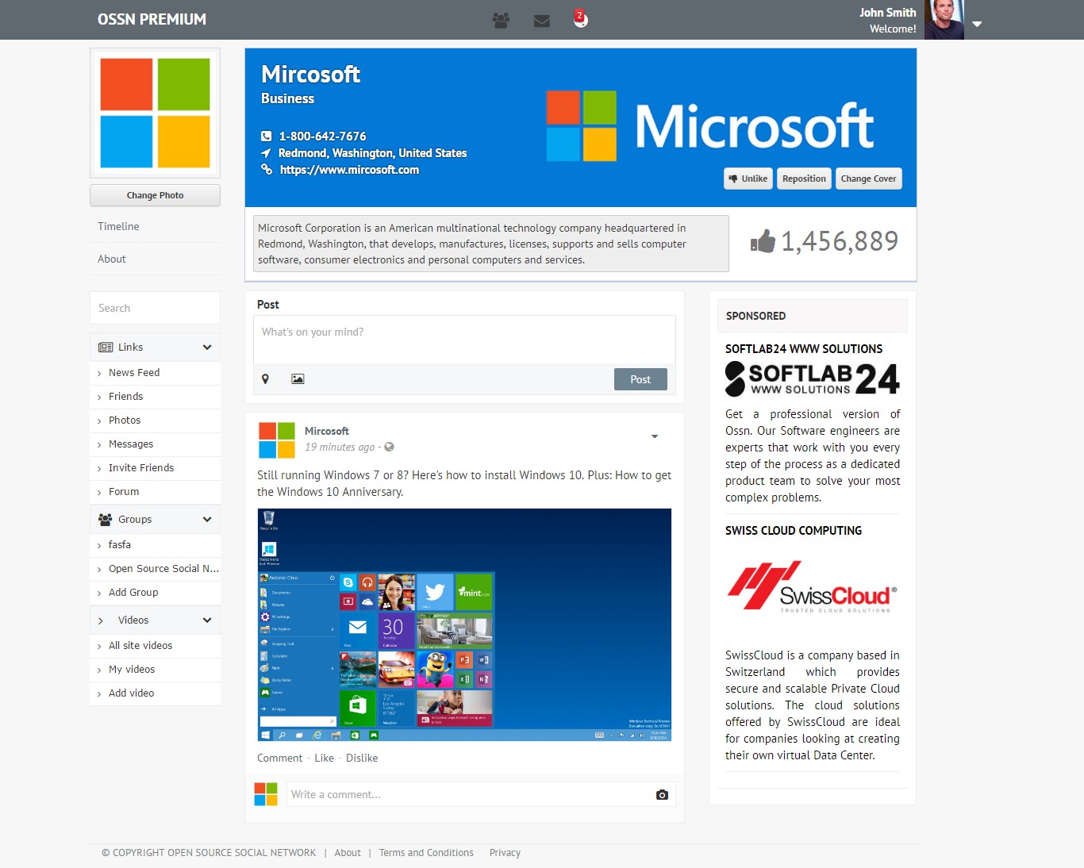
Task: Select Invite Friends in the sidebar
Action: [141, 467]
